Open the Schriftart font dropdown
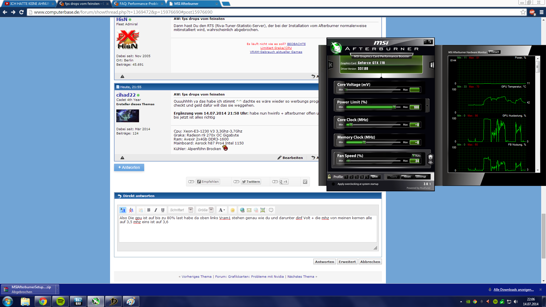This screenshot has width=546, height=307. 191,210
